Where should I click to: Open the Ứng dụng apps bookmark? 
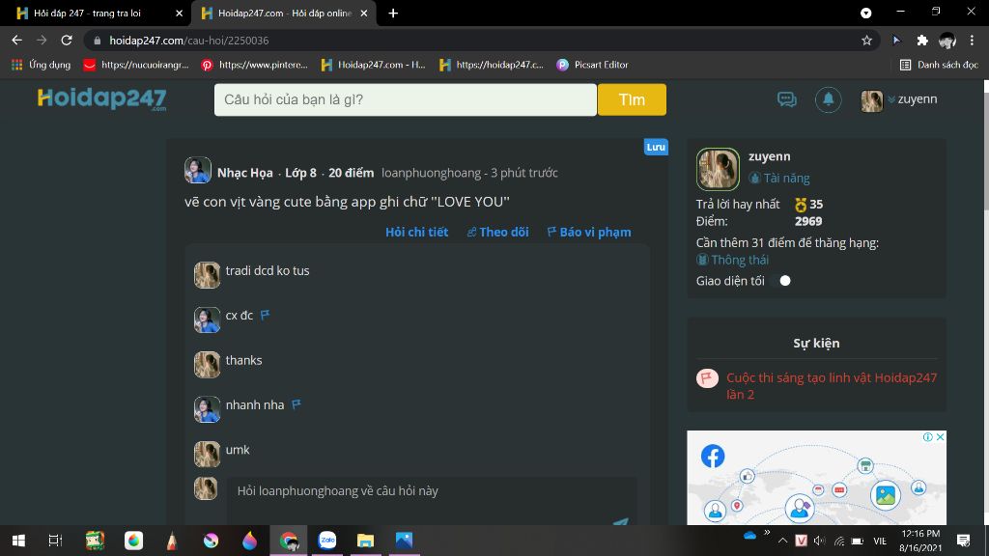point(41,65)
